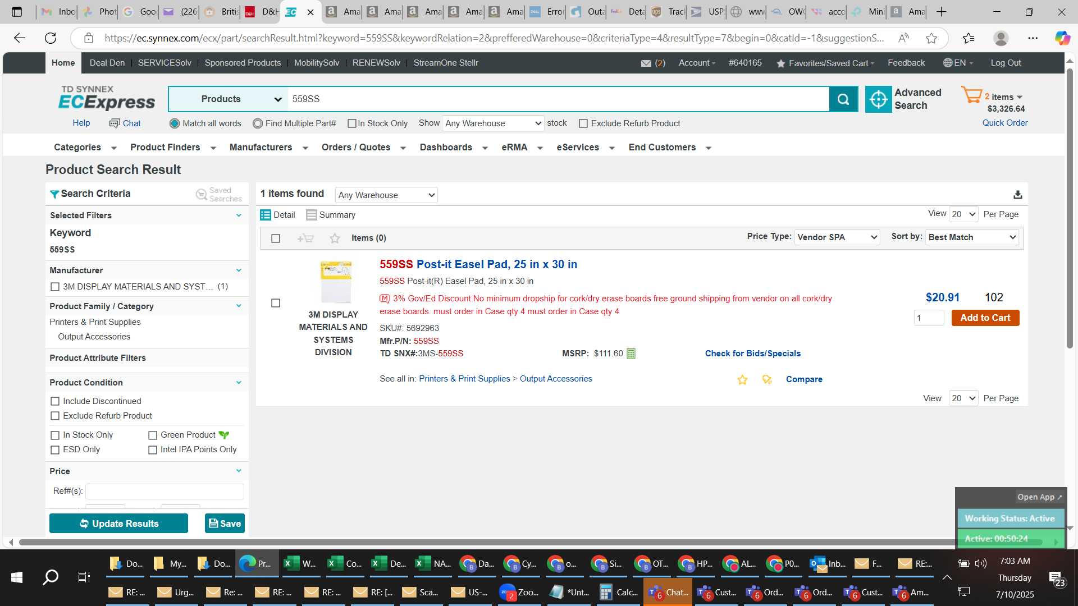Open the Chat icon link
This screenshot has width=1078, height=606.
(x=125, y=123)
